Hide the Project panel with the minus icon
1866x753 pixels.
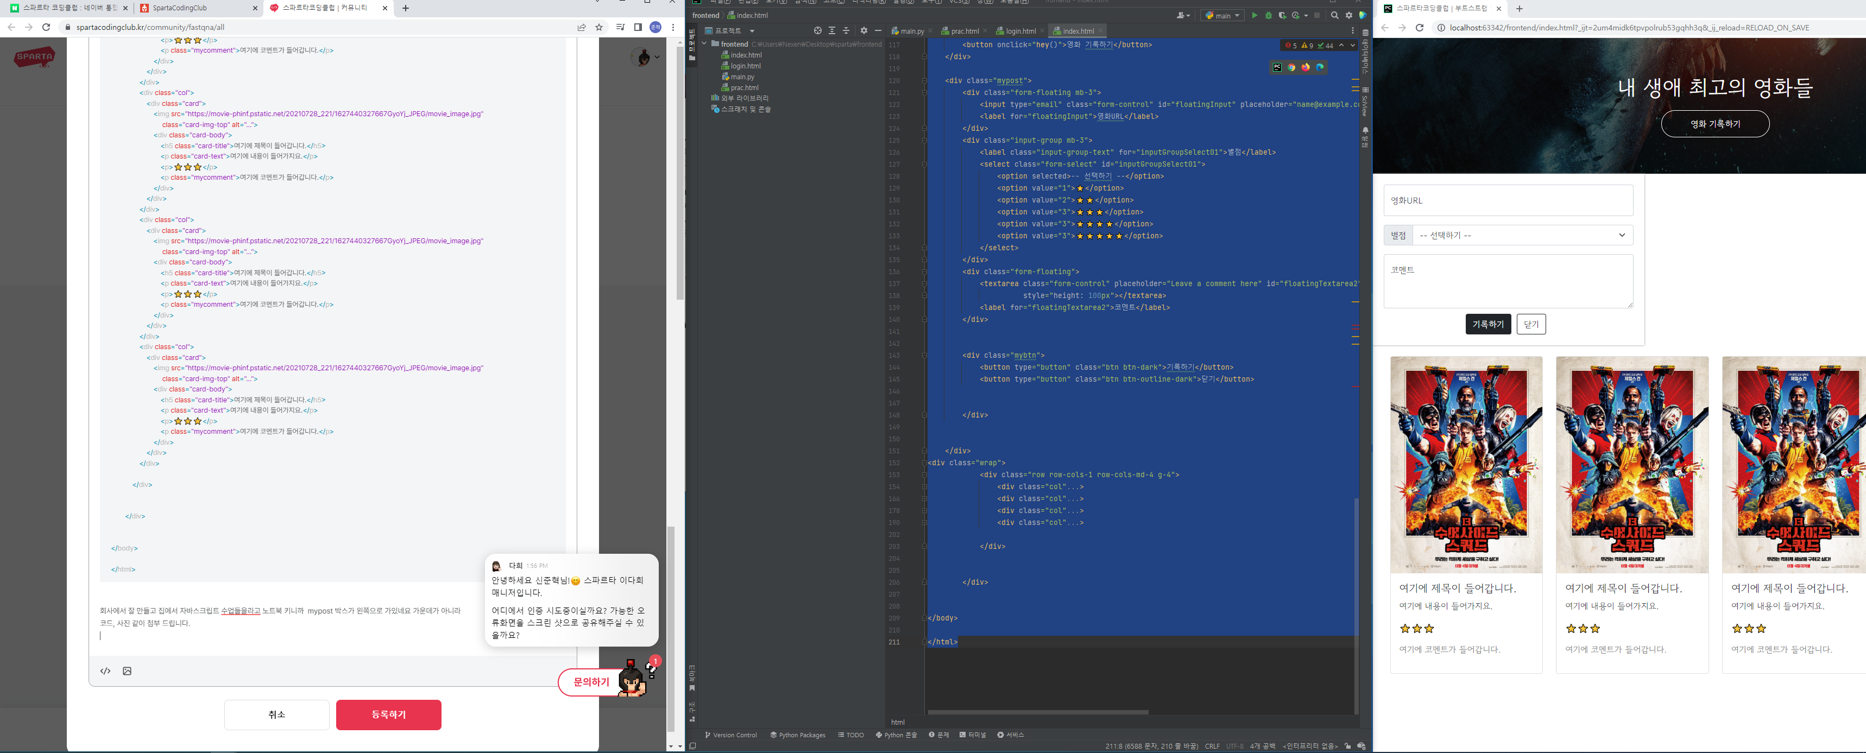[x=878, y=30]
